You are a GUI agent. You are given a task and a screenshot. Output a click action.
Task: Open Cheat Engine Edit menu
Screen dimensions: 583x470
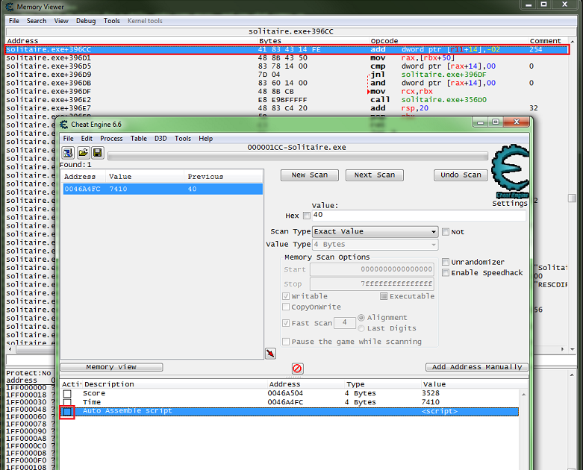(87, 139)
